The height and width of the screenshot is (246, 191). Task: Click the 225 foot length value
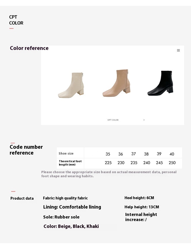click(108, 163)
